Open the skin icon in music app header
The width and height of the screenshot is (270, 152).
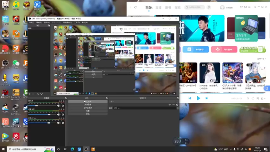click(241, 7)
